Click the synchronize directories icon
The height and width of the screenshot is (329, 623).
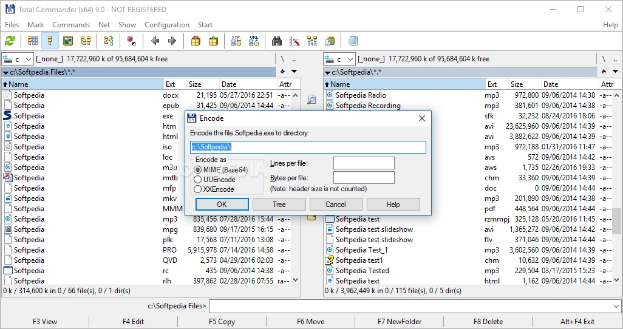312,41
